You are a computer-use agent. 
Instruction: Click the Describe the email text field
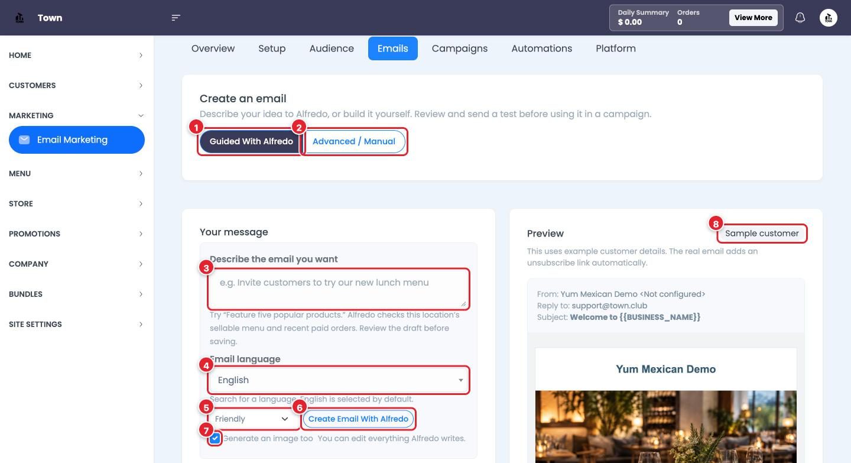[x=339, y=289]
